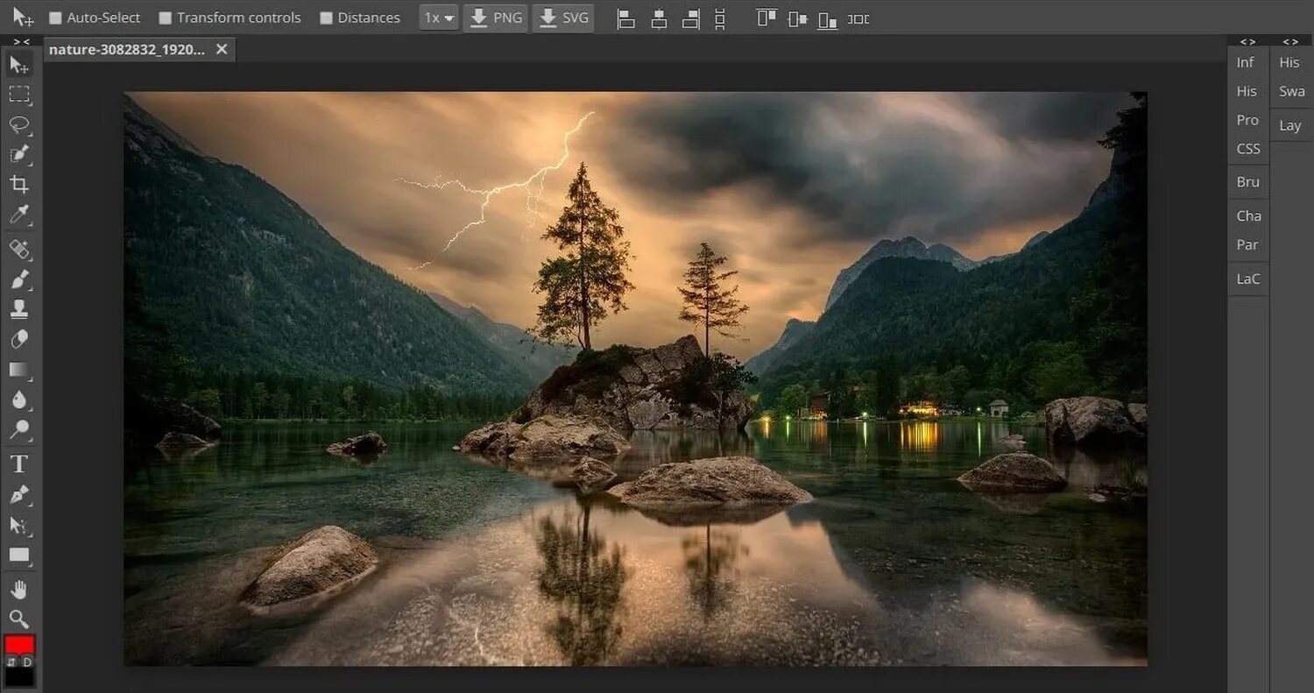Pick the Eyedropper tool
This screenshot has width=1314, height=693.
19,215
